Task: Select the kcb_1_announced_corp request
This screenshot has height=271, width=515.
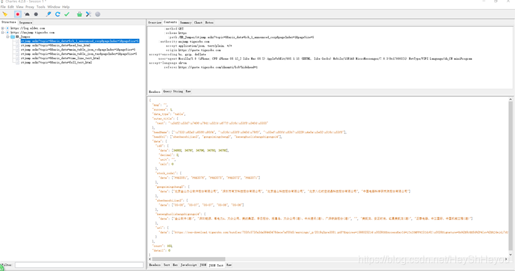Action: click(80, 41)
